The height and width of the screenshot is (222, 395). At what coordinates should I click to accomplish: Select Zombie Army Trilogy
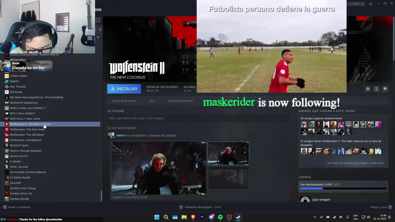[23, 188]
